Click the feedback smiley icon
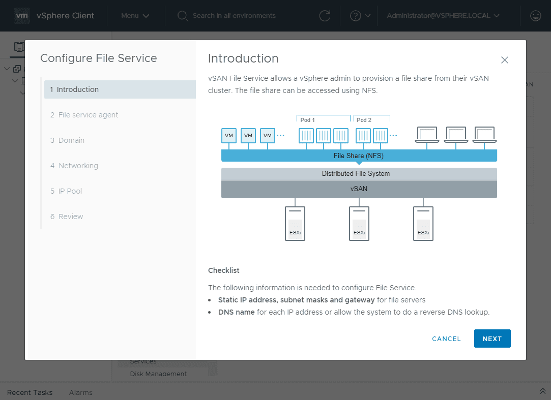This screenshot has width=551, height=400. click(x=535, y=16)
